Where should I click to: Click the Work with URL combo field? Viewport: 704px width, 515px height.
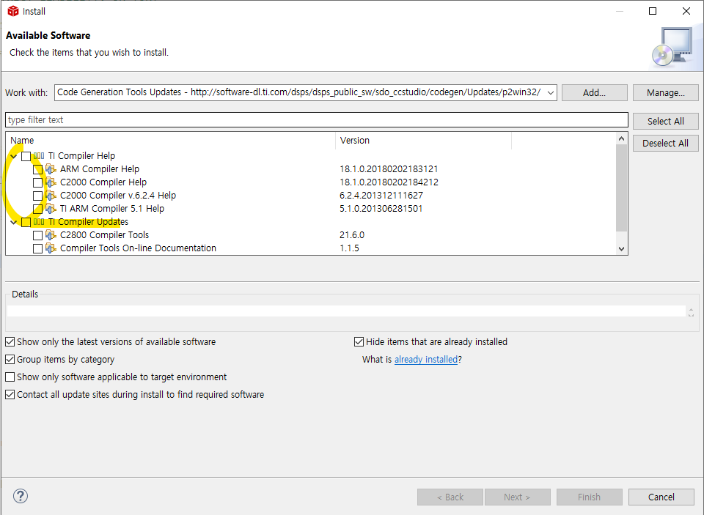tap(305, 92)
